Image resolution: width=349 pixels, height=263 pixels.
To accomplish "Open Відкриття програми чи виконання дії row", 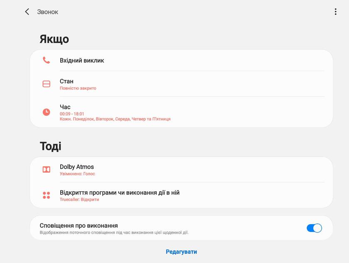I will pos(120,192).
